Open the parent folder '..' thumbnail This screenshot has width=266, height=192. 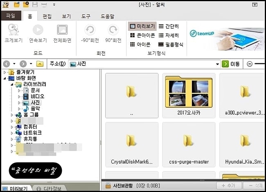132,95
